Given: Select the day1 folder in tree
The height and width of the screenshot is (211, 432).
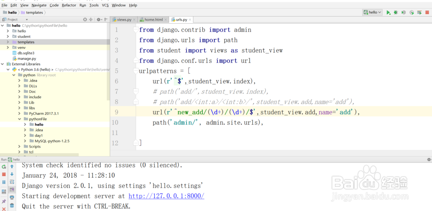Looking at the screenshot, I should 36,135.
